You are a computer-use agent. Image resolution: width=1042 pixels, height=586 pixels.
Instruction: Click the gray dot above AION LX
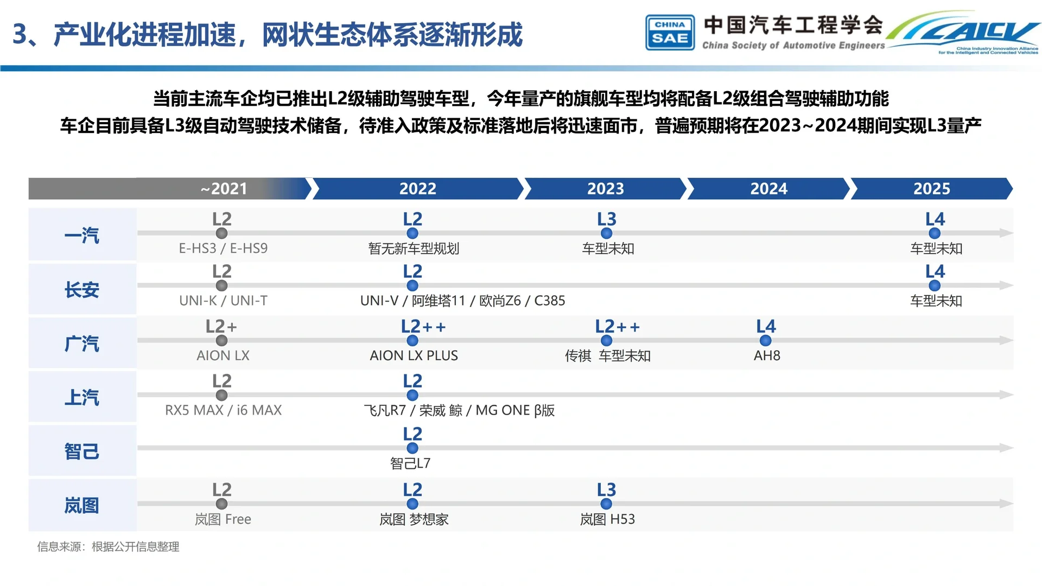[221, 340]
